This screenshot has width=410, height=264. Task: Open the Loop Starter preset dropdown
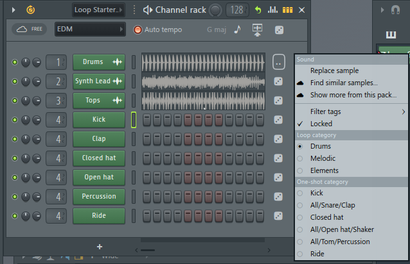pyautogui.click(x=98, y=10)
